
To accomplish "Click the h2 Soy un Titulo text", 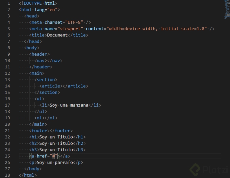I will 56,143.
